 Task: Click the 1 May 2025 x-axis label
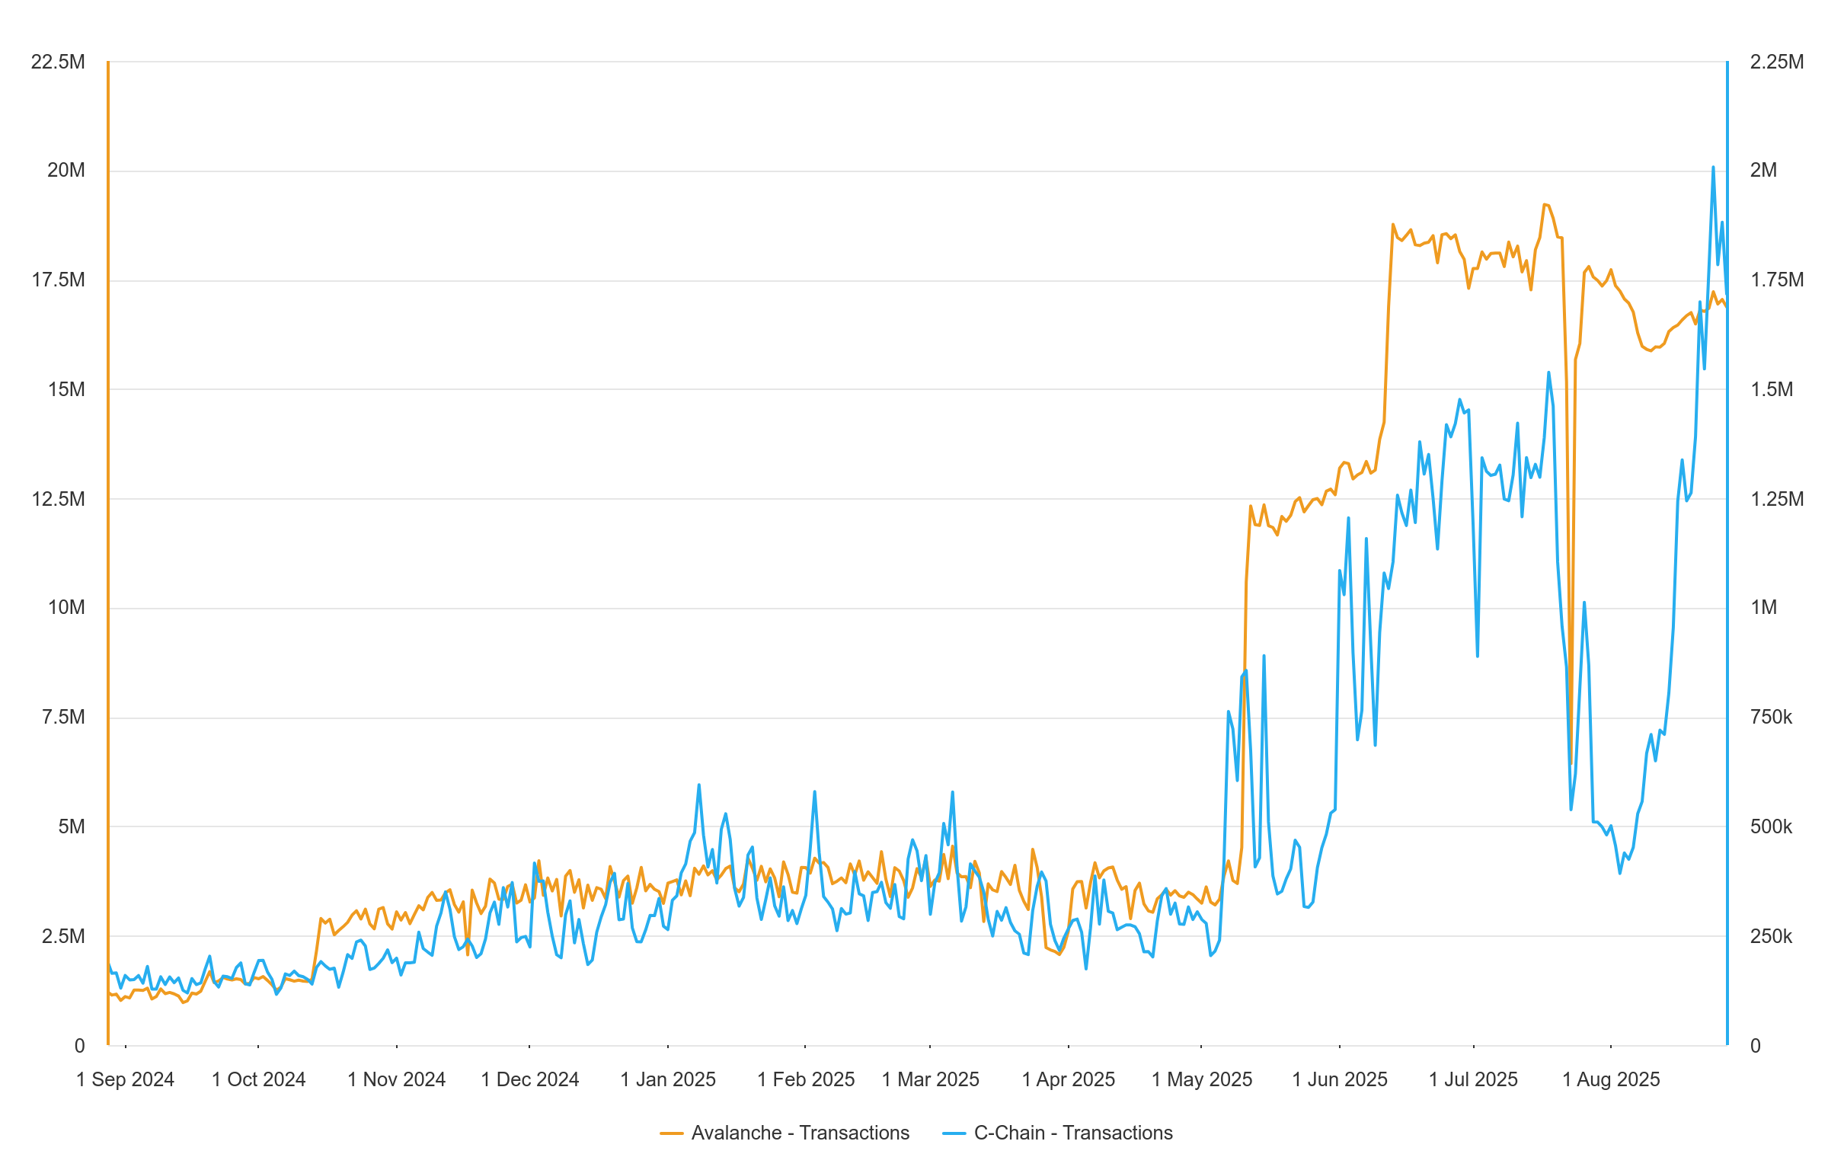(1202, 1079)
